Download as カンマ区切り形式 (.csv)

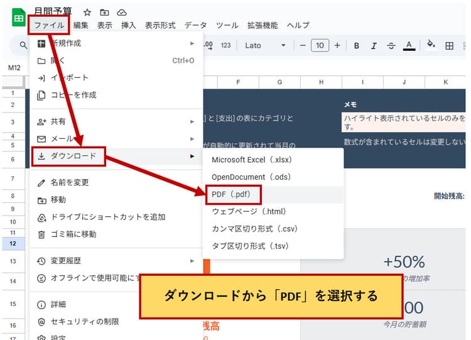click(x=273, y=229)
